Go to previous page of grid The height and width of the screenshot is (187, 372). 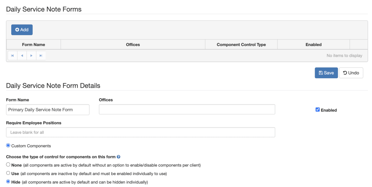tap(22, 55)
